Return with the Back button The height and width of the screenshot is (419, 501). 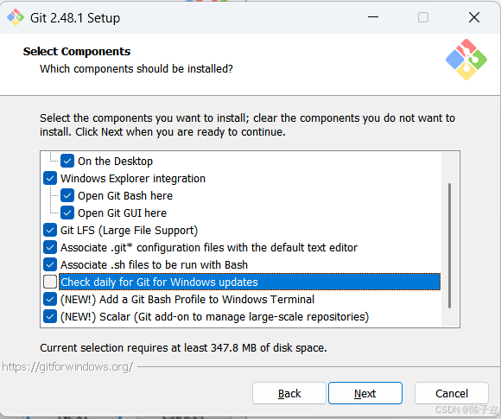(289, 393)
